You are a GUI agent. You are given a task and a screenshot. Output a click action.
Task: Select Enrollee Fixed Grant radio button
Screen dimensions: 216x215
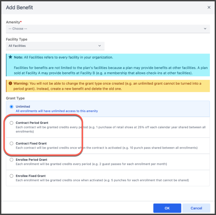[x=12, y=176]
